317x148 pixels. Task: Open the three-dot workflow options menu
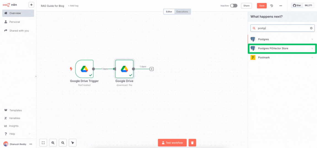(281, 6)
